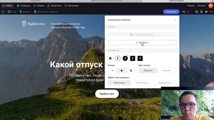Switch to the Главная страница browser tab
214x120 pixels.
tap(176, 1)
